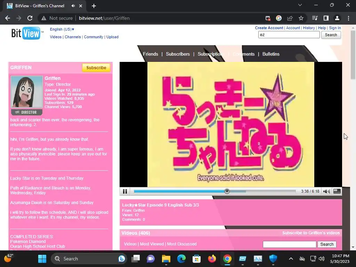Viewport: 356px width, 267px height.
Task: Open the media controls icon in Chrome toolbar
Action: (x=315, y=18)
